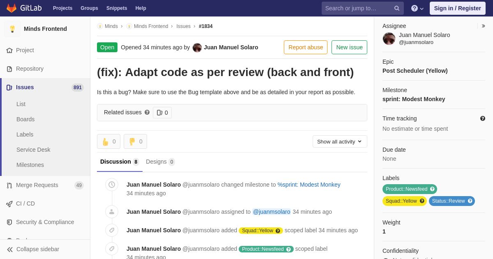Screen dimensions: 493x259
Task: Give a thumbs up reaction
Action: tap(108, 141)
